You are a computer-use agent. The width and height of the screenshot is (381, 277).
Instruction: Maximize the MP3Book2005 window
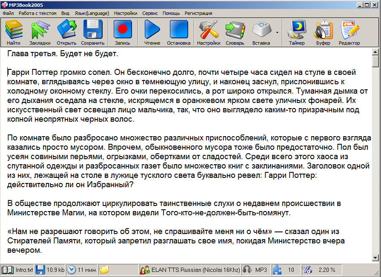tap(367, 5)
